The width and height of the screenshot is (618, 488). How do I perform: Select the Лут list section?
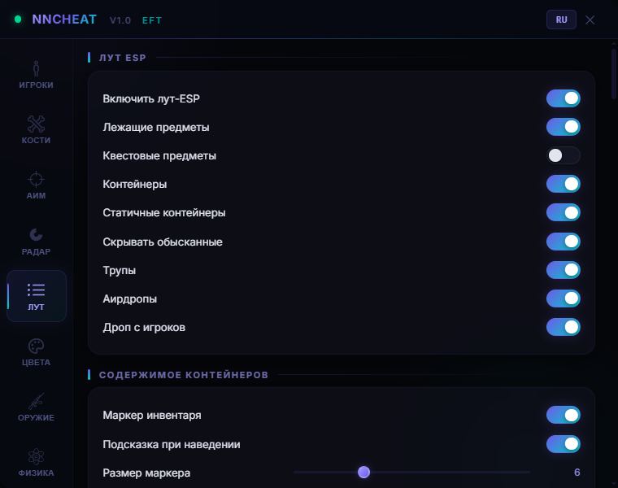click(x=37, y=296)
